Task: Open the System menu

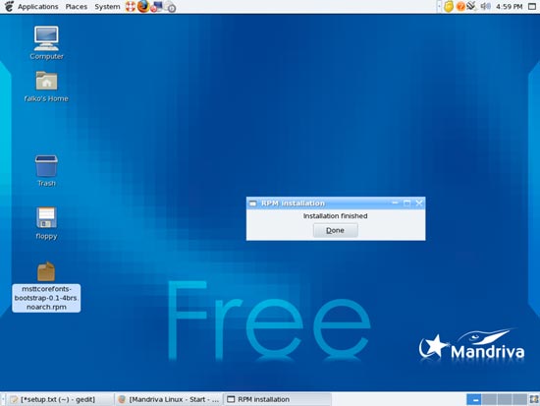Action: pyautogui.click(x=107, y=7)
